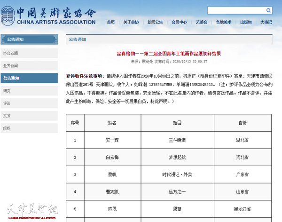This screenshot has height=222, width=282.
Task: Click the title cell 三斗晚烟
Action: point(177,140)
